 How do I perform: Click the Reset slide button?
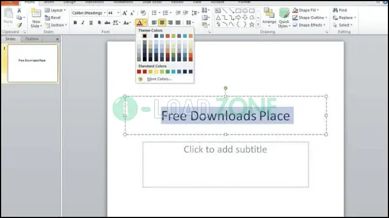point(52,18)
